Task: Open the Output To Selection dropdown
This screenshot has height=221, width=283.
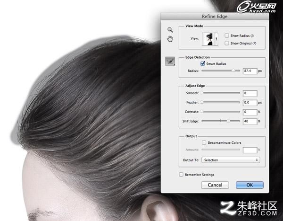Action: pyautogui.click(x=231, y=160)
